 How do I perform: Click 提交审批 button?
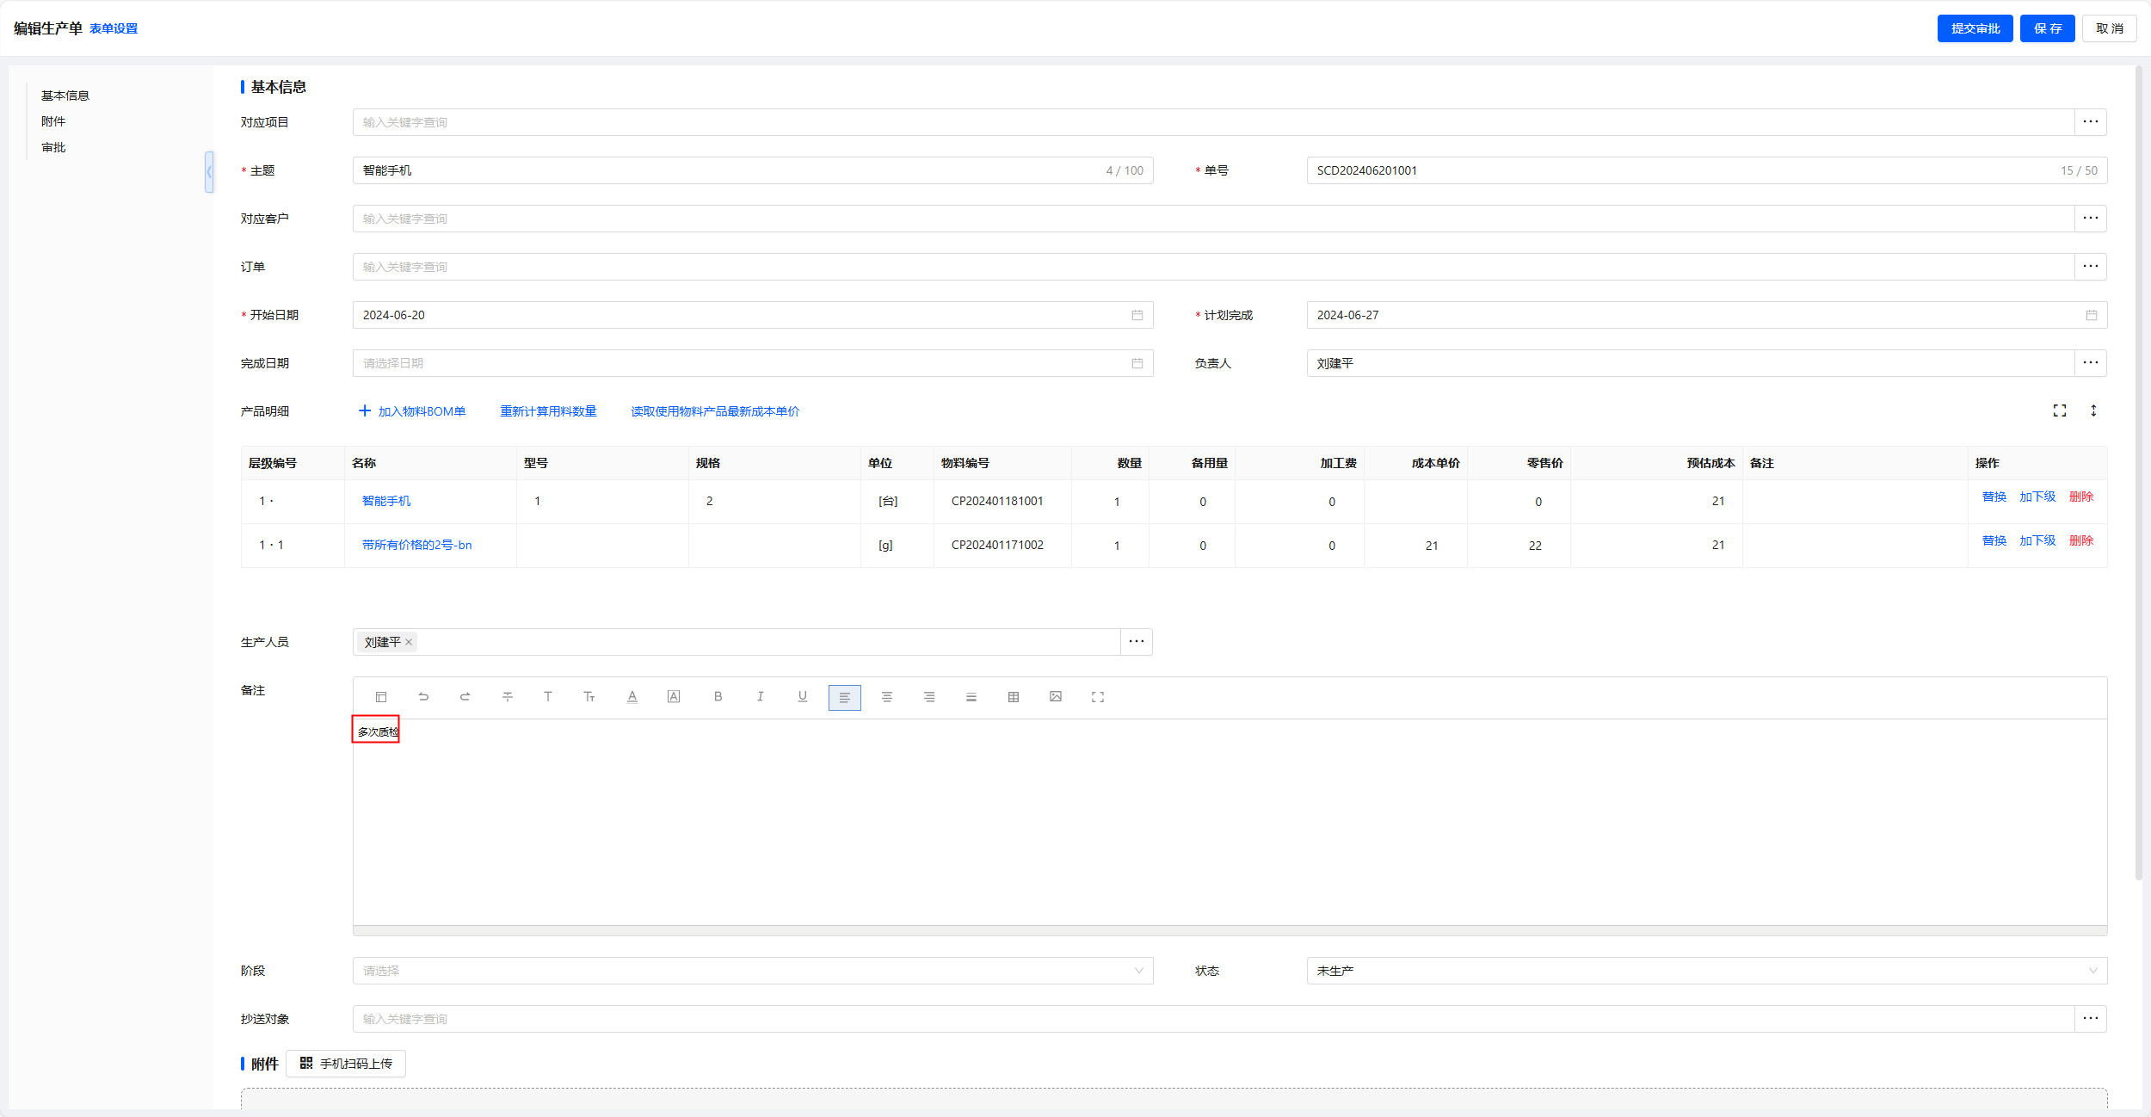click(1975, 28)
